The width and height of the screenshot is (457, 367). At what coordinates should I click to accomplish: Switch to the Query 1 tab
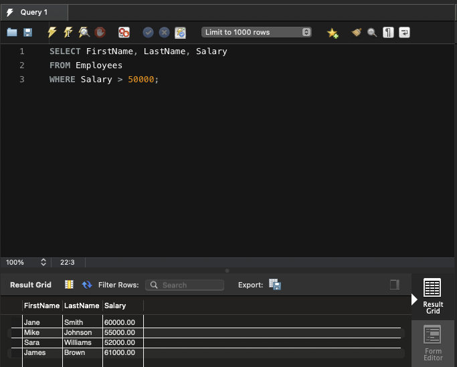click(x=35, y=12)
